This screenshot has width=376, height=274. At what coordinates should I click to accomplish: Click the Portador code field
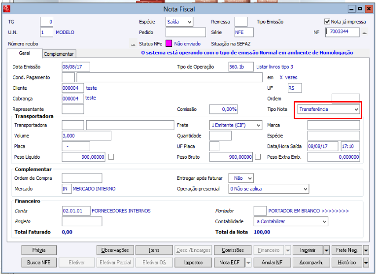(x=260, y=211)
